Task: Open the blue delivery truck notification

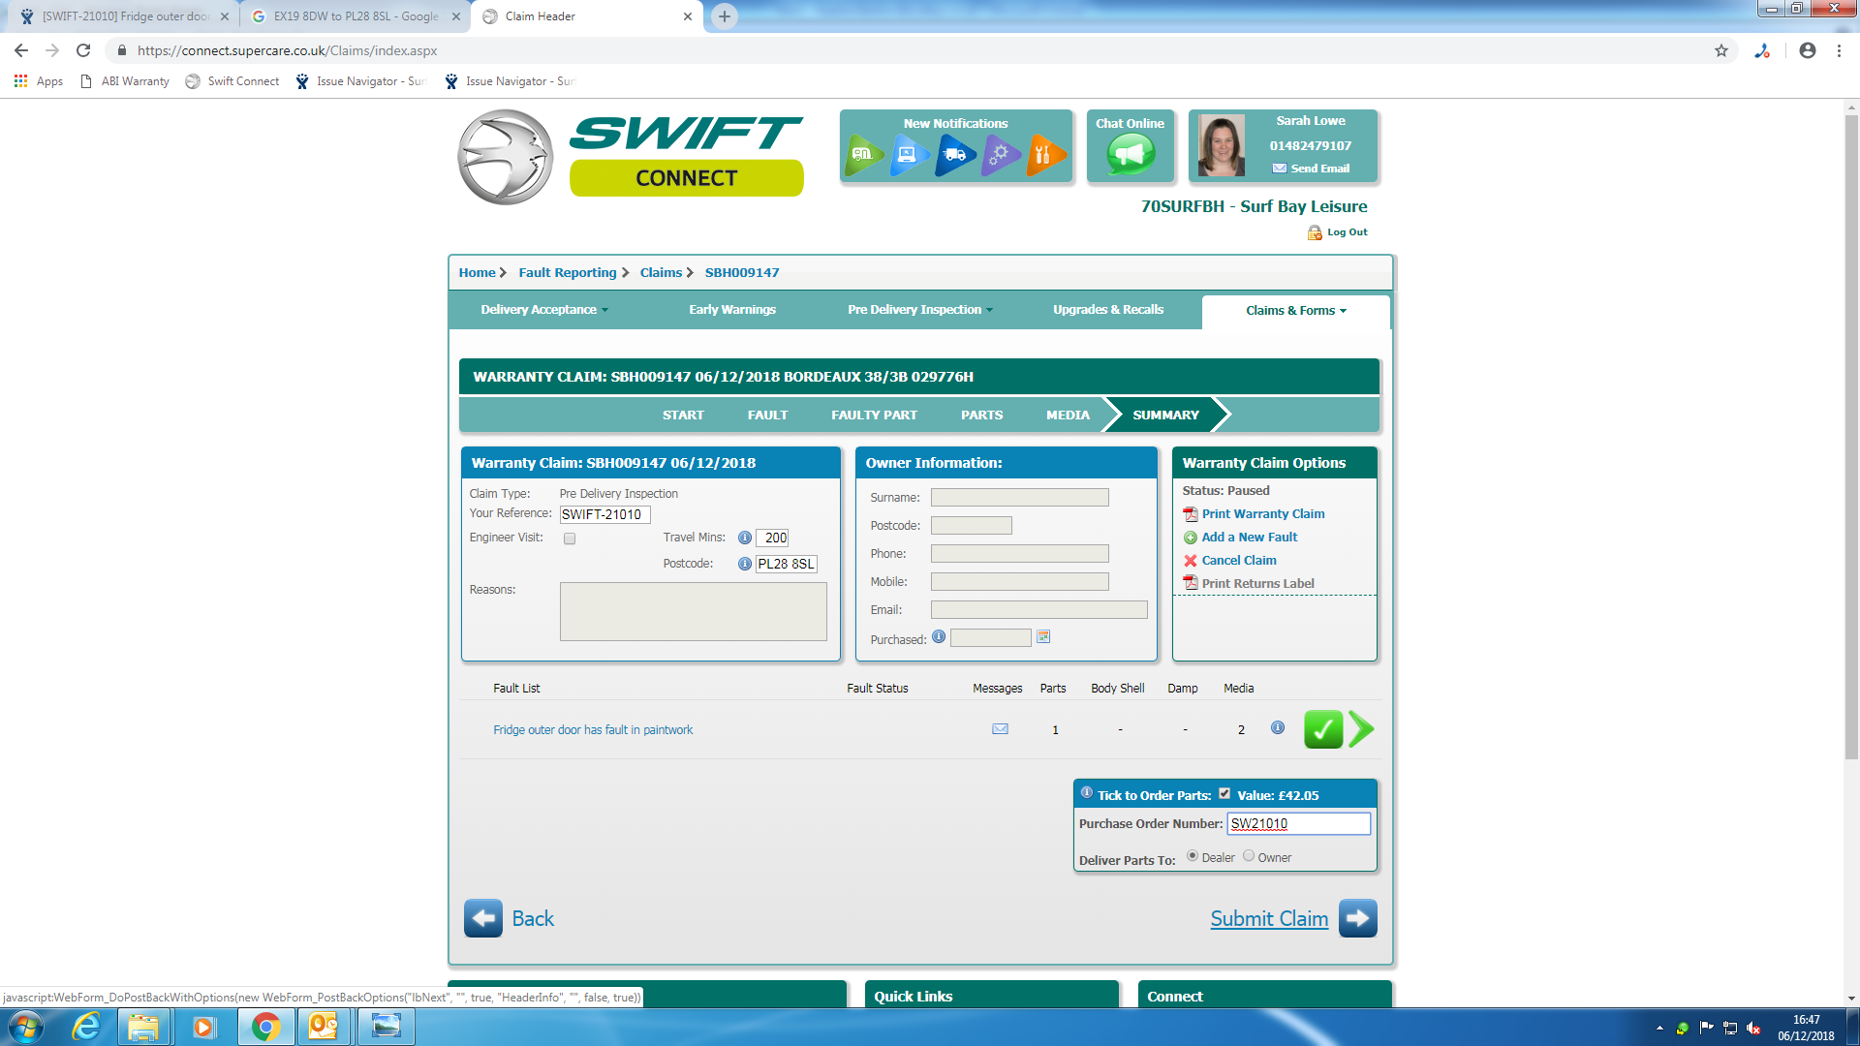Action: pos(954,155)
